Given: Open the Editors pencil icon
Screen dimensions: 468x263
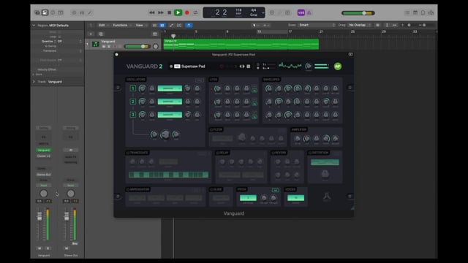Looking at the screenshot, I should pyautogui.click(x=90, y=12).
